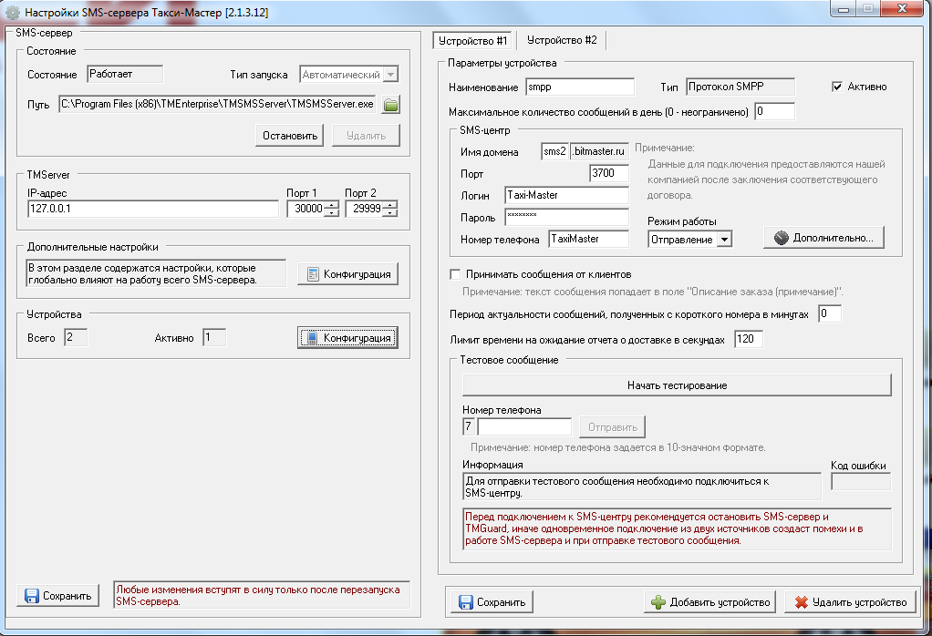The width and height of the screenshot is (932, 636).
Task: Click the settings gear icon in title bar
Action: (13, 12)
